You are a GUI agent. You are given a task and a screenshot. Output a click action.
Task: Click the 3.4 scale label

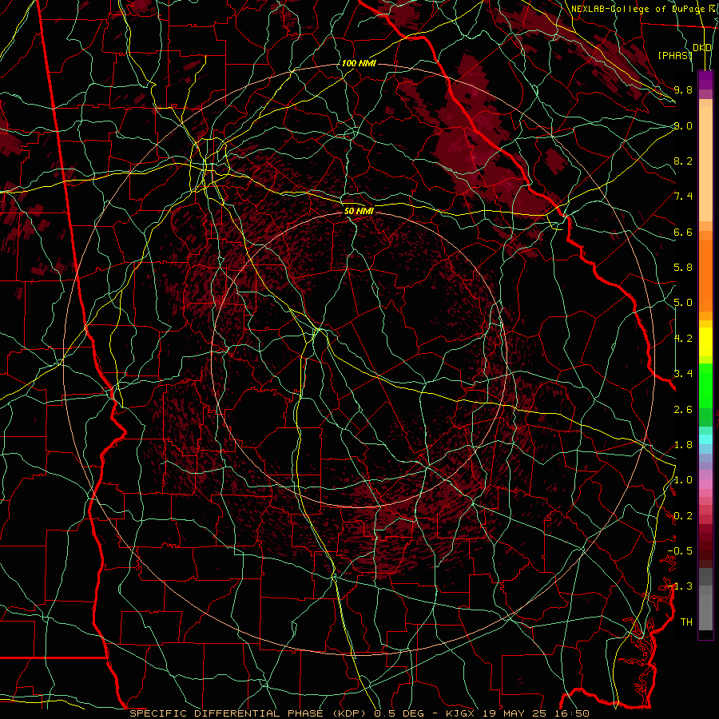tap(683, 374)
